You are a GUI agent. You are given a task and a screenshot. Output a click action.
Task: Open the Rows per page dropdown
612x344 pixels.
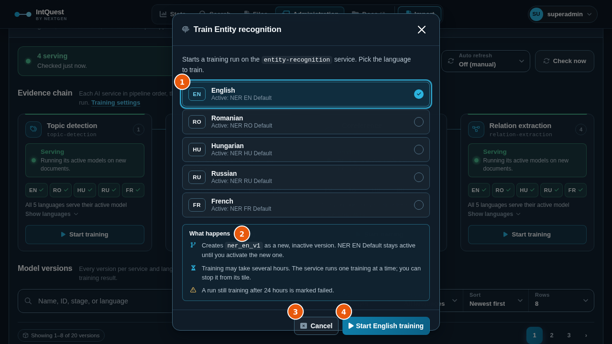pyautogui.click(x=561, y=301)
